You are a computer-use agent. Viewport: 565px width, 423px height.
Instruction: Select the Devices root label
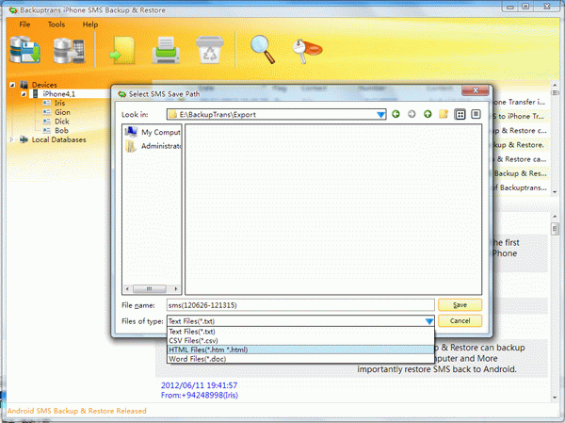point(44,85)
